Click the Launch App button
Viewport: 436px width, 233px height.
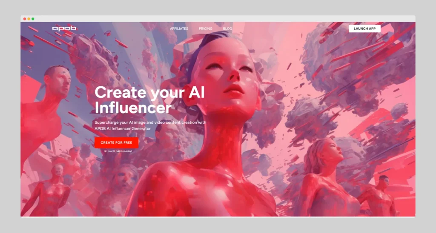click(364, 28)
